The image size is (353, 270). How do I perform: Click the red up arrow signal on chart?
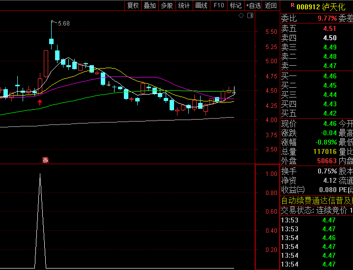point(40,102)
